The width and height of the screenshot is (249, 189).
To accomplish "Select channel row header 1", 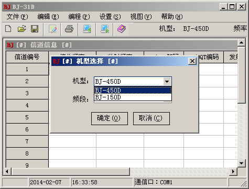I will click(27, 69).
